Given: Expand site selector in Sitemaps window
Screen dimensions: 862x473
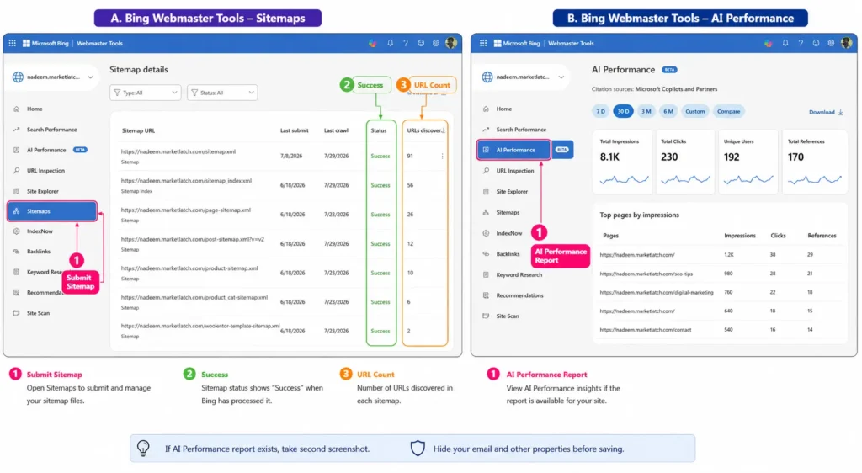Looking at the screenshot, I should [x=90, y=77].
